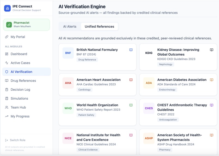Click the IPE Connect logo icon
Viewport: 219px width, 156px height.
pyautogui.click(x=7, y=8)
